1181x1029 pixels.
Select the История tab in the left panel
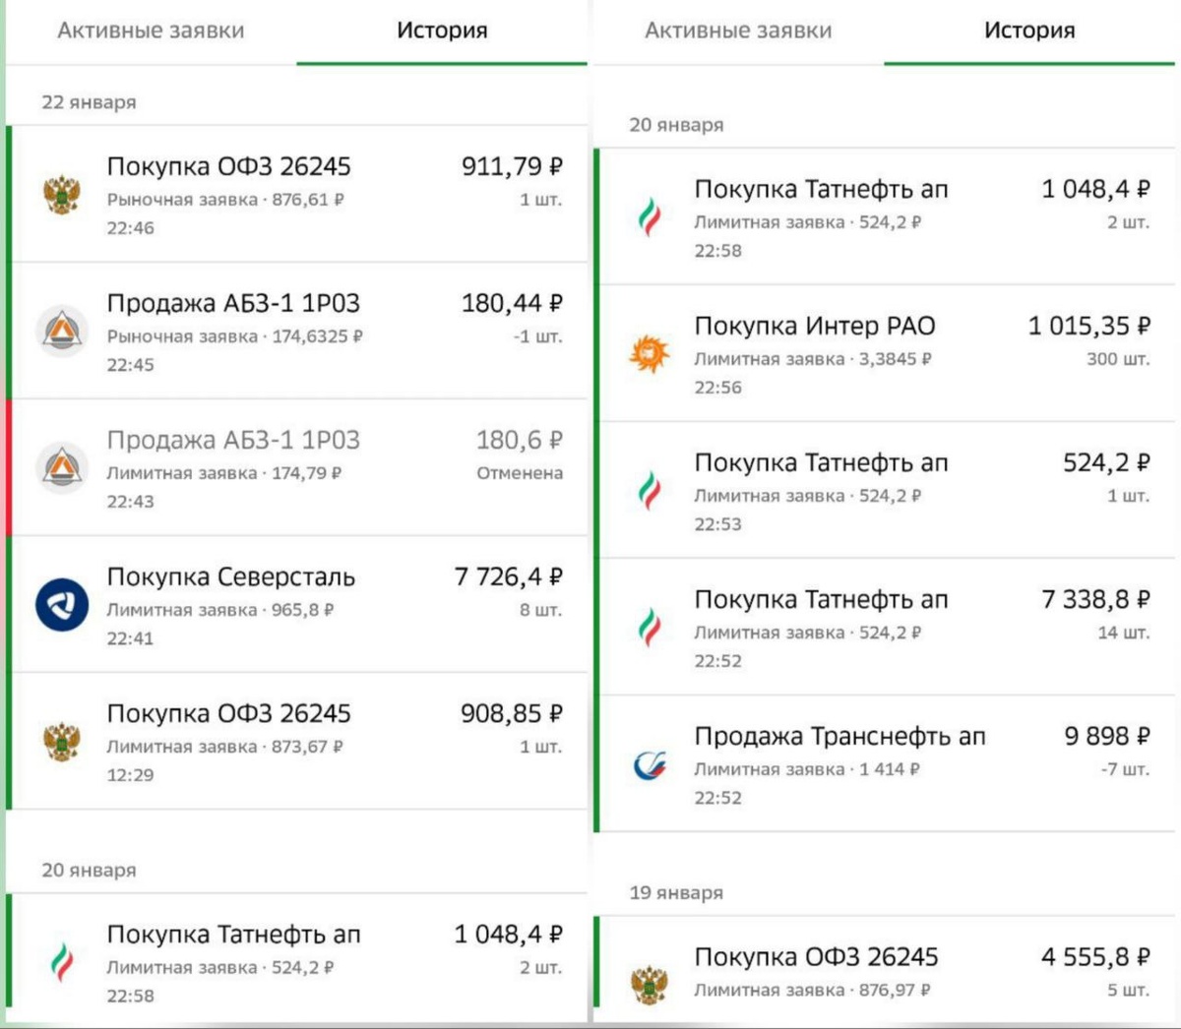[x=442, y=30]
